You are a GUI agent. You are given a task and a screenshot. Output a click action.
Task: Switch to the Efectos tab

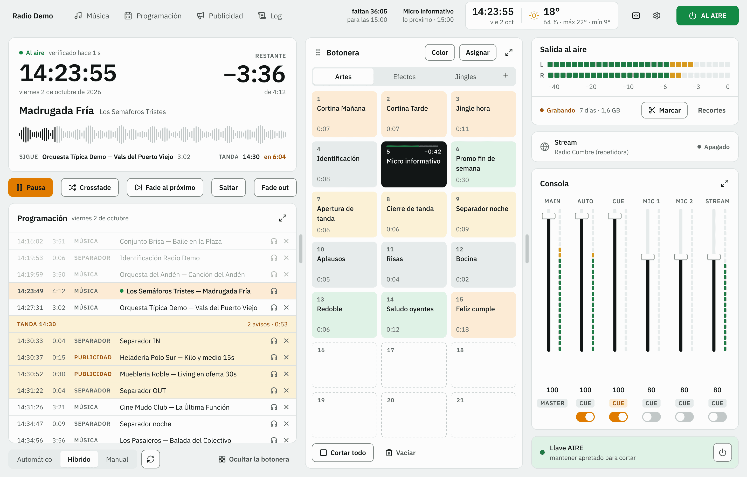404,77
